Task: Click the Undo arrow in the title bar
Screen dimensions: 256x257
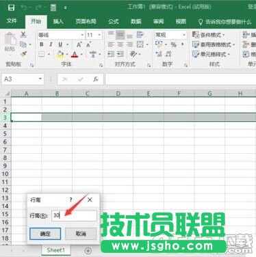Action: pos(24,8)
